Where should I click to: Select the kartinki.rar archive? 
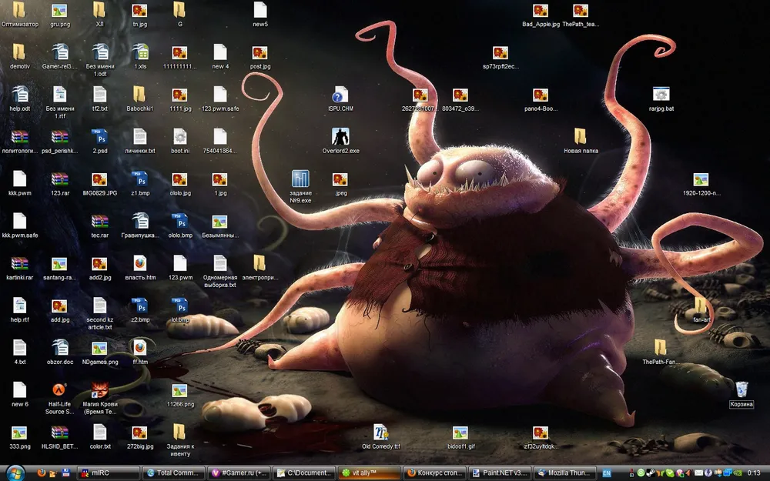pos(19,263)
